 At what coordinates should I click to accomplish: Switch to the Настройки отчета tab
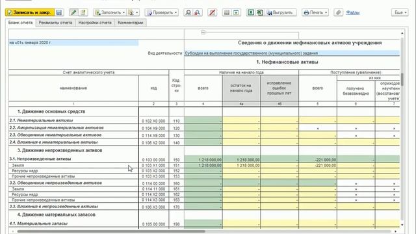95,23
